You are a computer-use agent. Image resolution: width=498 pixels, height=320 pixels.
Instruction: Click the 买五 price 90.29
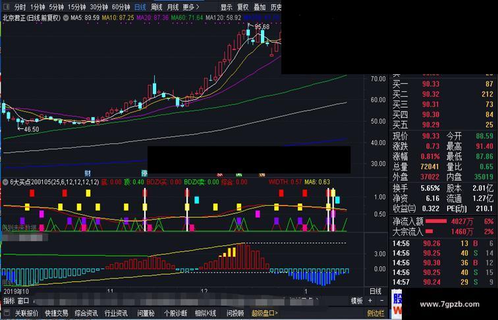431,124
